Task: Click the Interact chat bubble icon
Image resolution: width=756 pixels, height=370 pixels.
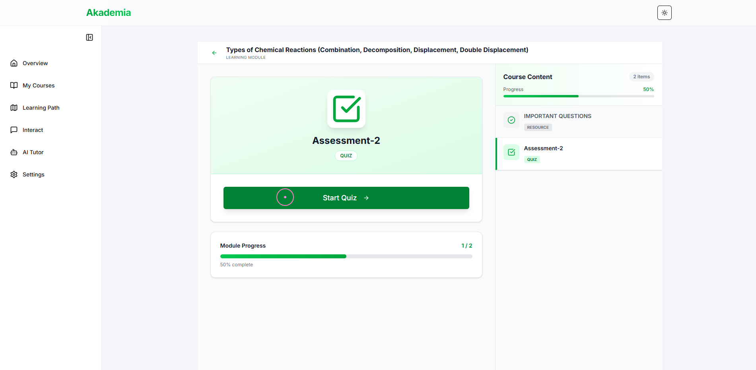Action: [x=14, y=130]
